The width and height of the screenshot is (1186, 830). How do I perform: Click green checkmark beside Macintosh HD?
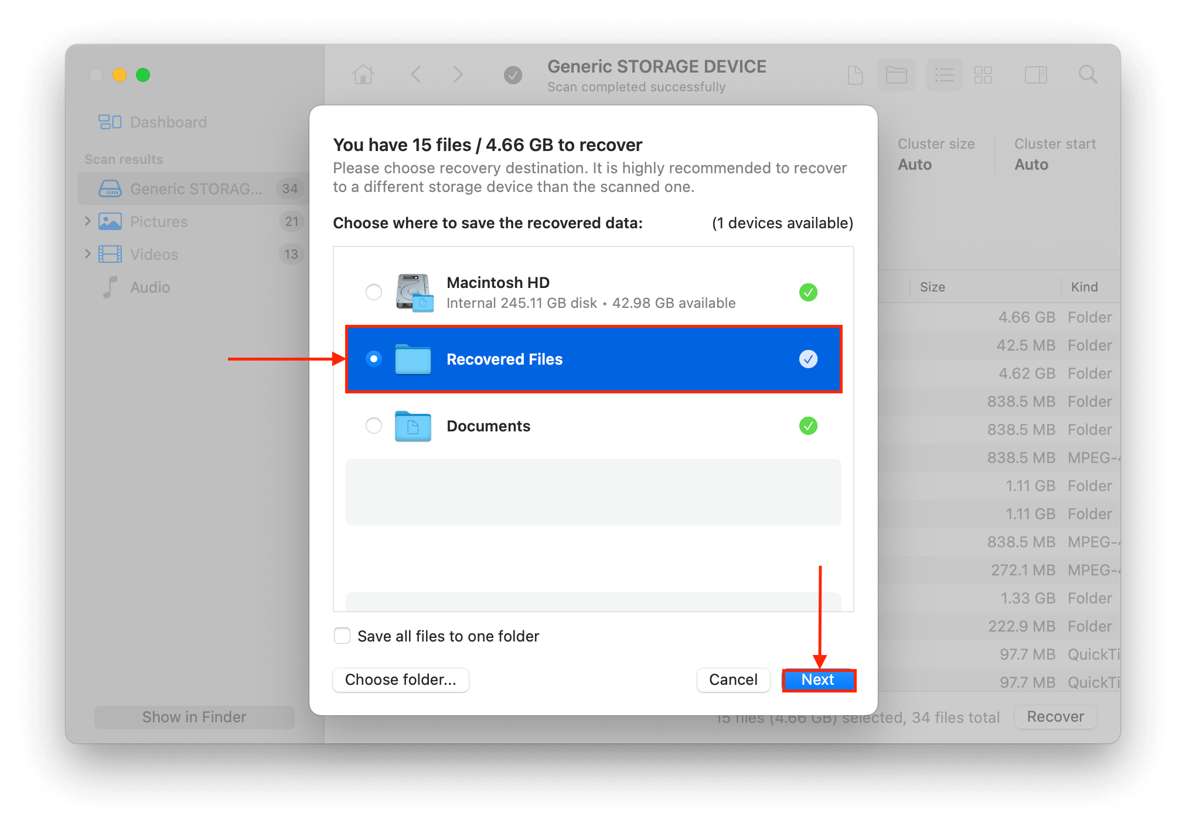pyautogui.click(x=808, y=292)
